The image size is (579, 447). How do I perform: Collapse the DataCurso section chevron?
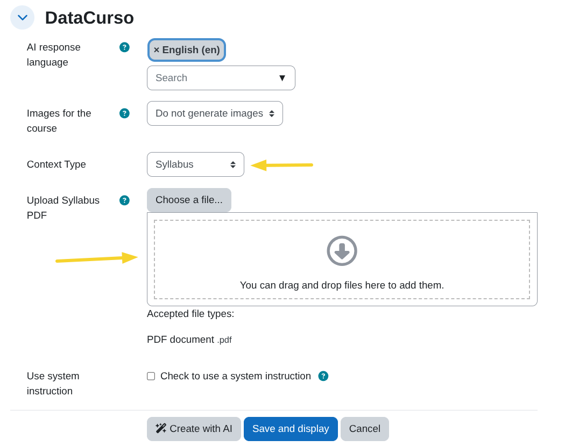[22, 18]
